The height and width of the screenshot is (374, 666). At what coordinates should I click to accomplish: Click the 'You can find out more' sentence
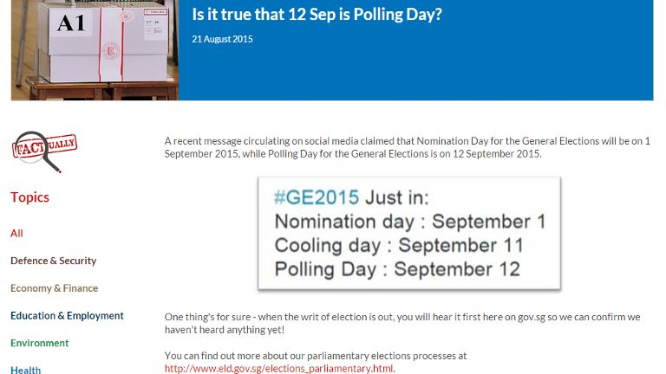click(x=316, y=355)
